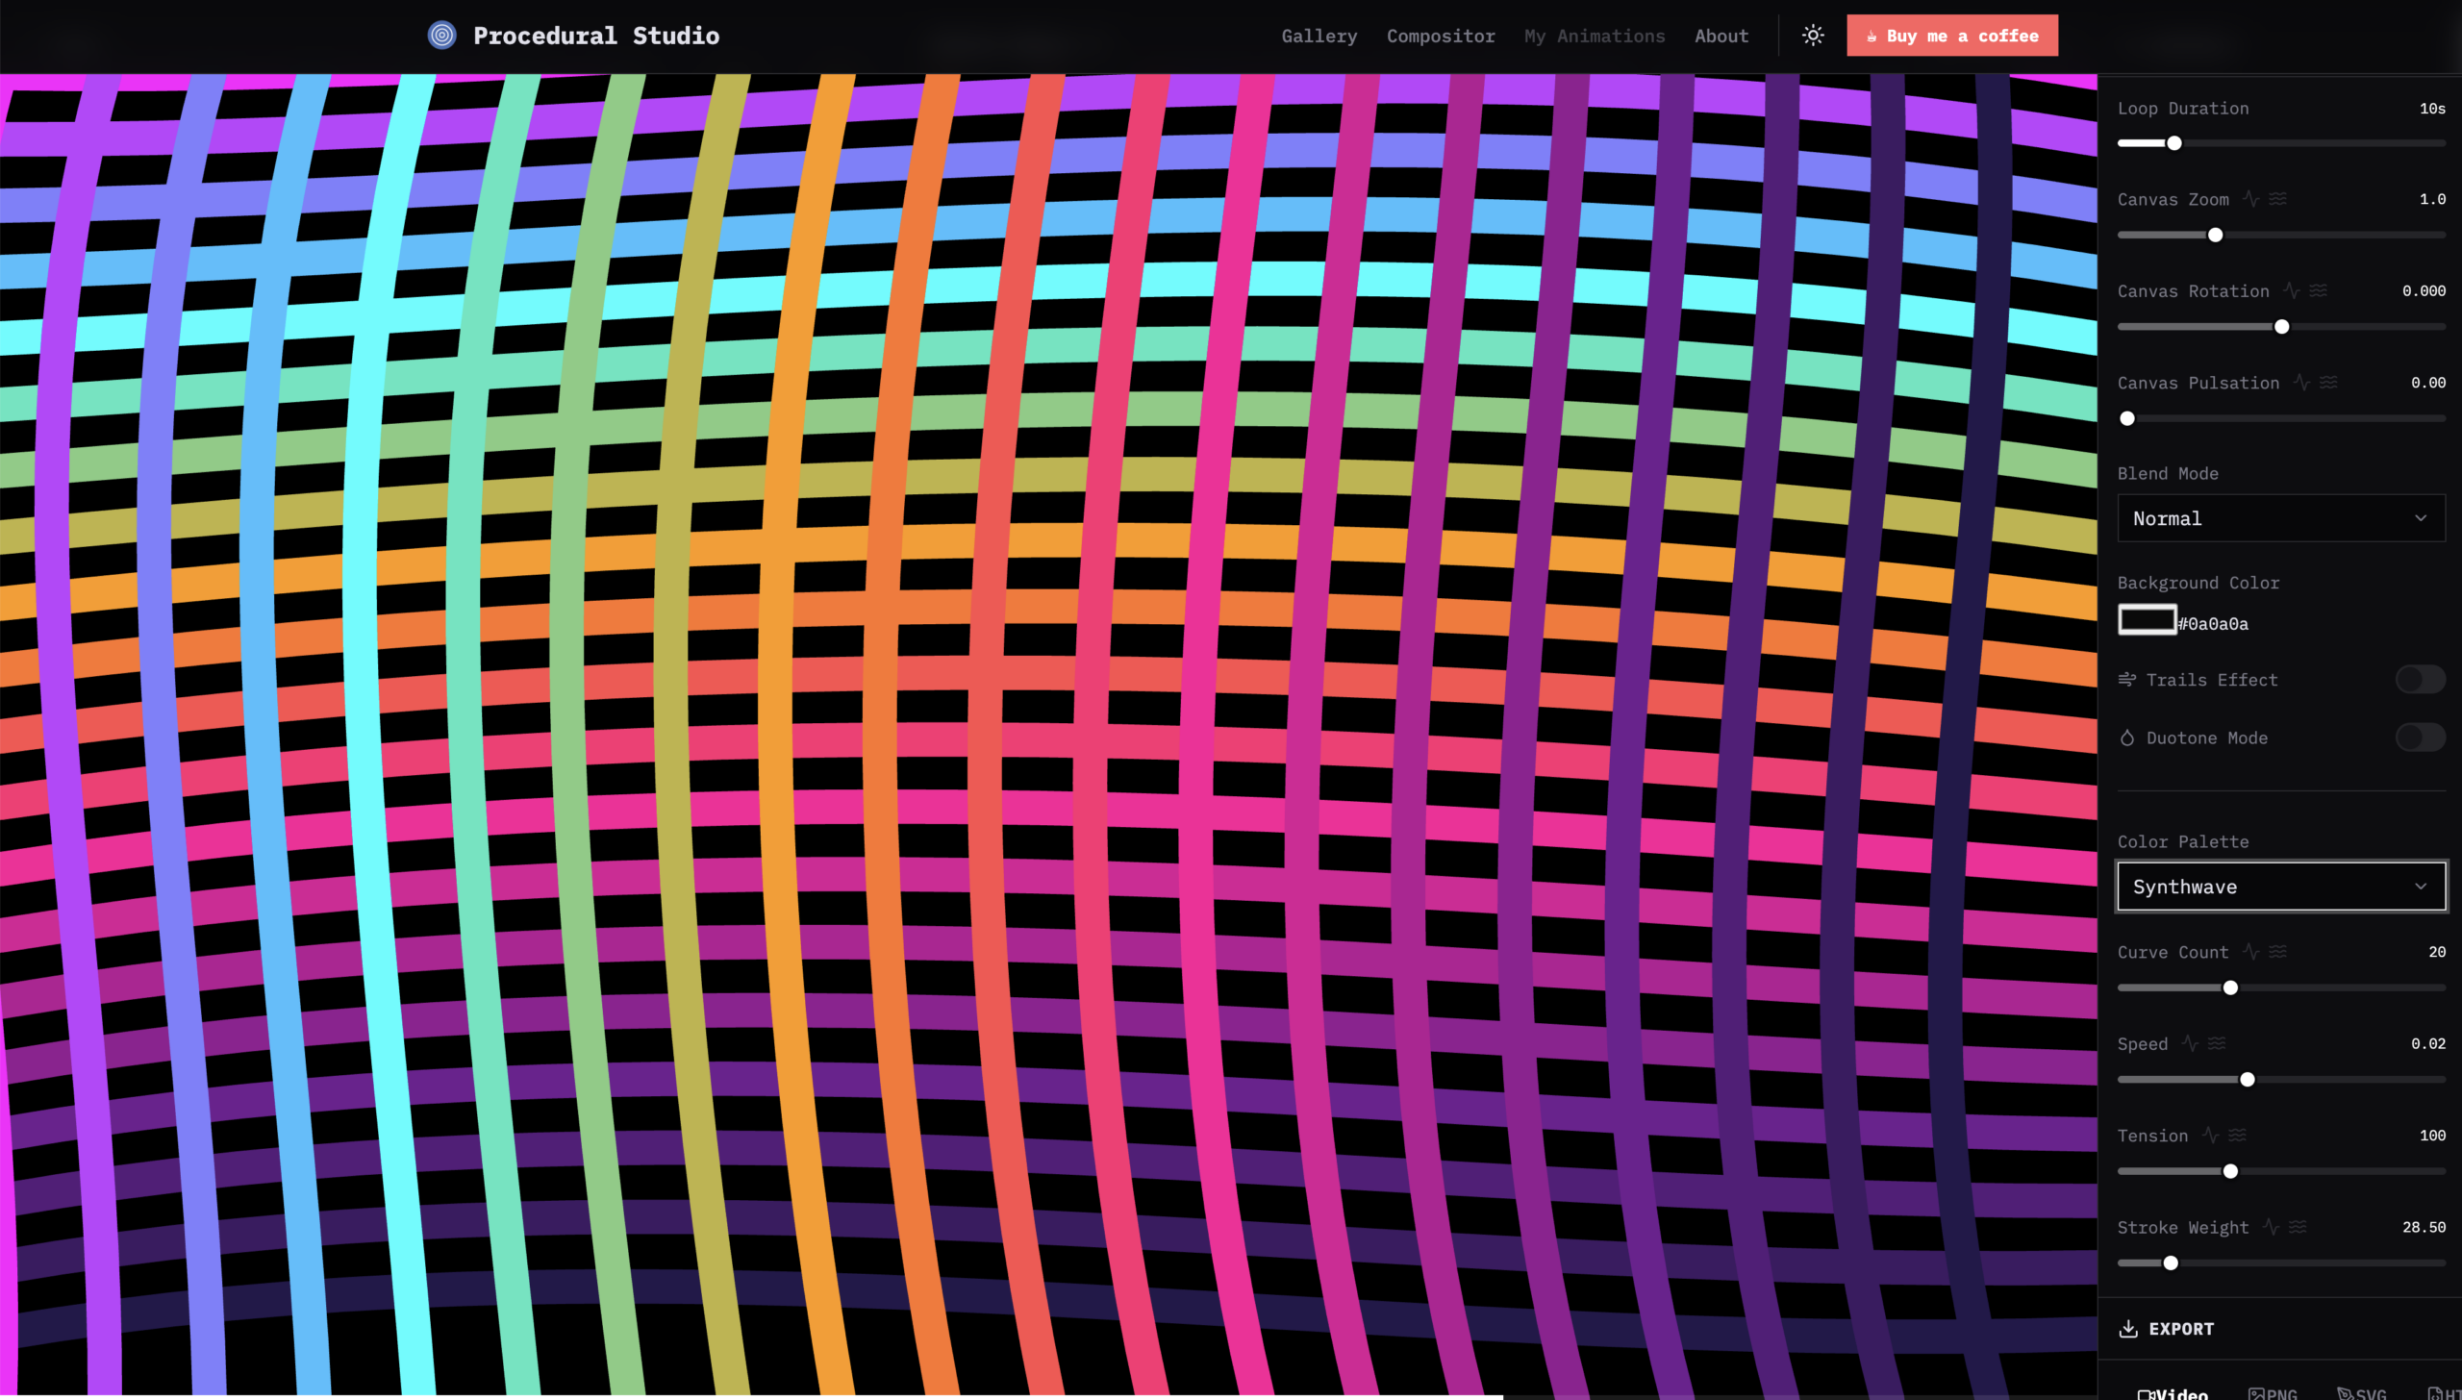Open the About link in header
Viewport: 2462px width, 1400px height.
tap(1721, 36)
